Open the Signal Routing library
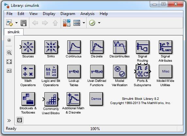The height and width of the screenshot is (136, 187). tap(143, 47)
